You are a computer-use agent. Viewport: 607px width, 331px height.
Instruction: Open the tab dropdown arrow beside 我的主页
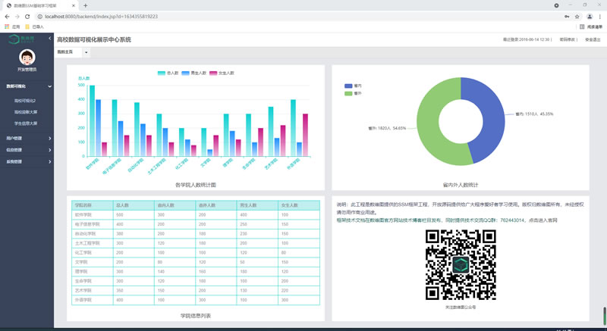click(x=86, y=52)
